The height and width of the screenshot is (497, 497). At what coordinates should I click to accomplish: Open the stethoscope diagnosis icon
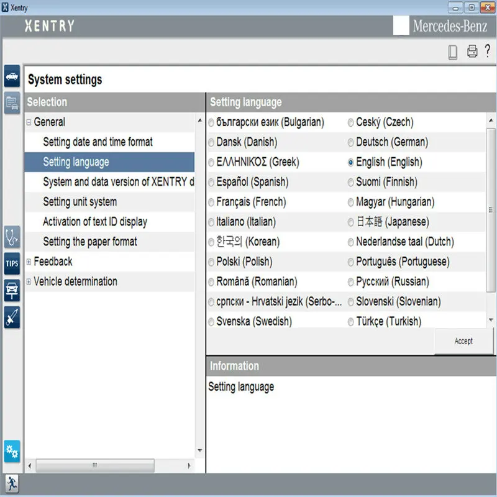tap(12, 237)
